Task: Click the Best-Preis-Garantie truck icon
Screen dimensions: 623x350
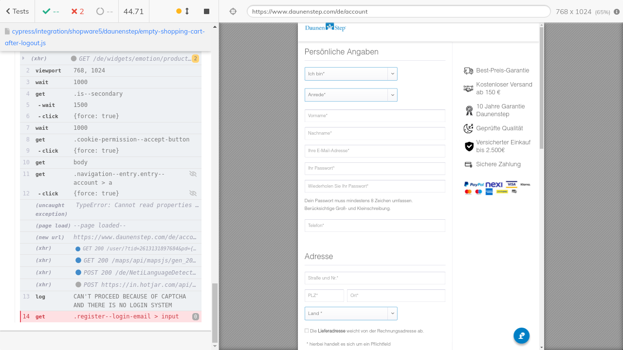Action: tap(468, 70)
